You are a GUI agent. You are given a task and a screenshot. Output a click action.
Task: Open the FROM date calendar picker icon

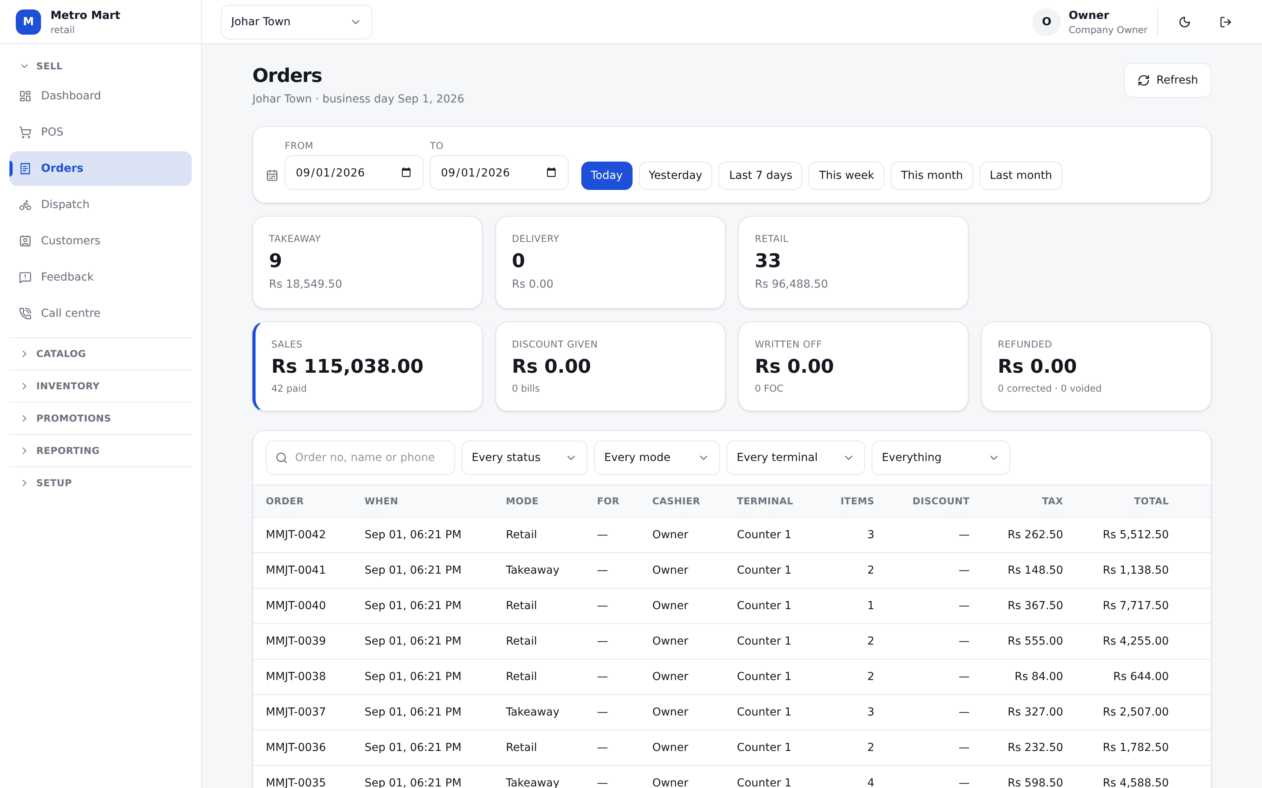[x=406, y=173]
